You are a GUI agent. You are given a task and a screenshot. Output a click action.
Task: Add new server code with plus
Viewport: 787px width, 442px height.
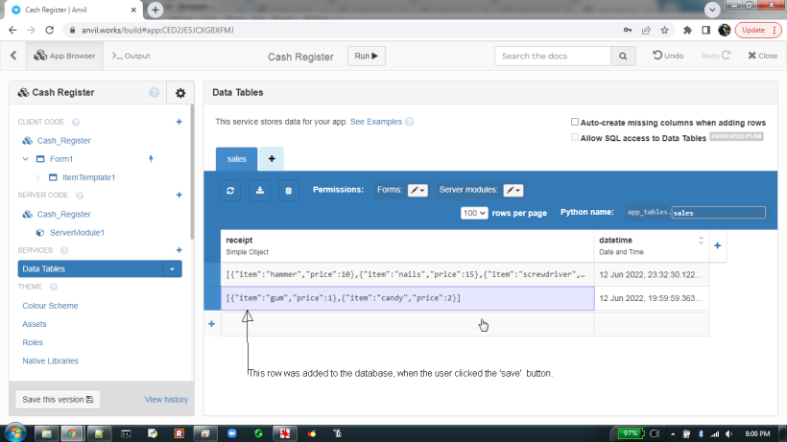(179, 195)
